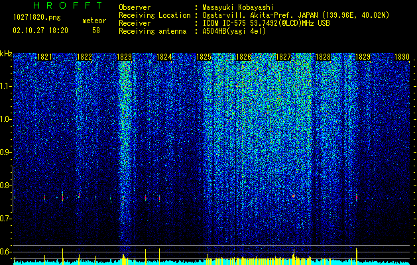Click the 1.0 frequency axis label
The width and height of the screenshot is (417, 265).
[6, 119]
